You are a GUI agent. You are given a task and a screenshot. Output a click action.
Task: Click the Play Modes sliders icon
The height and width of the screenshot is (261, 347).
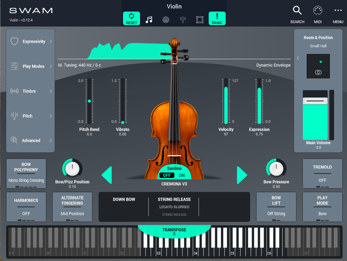(14, 66)
